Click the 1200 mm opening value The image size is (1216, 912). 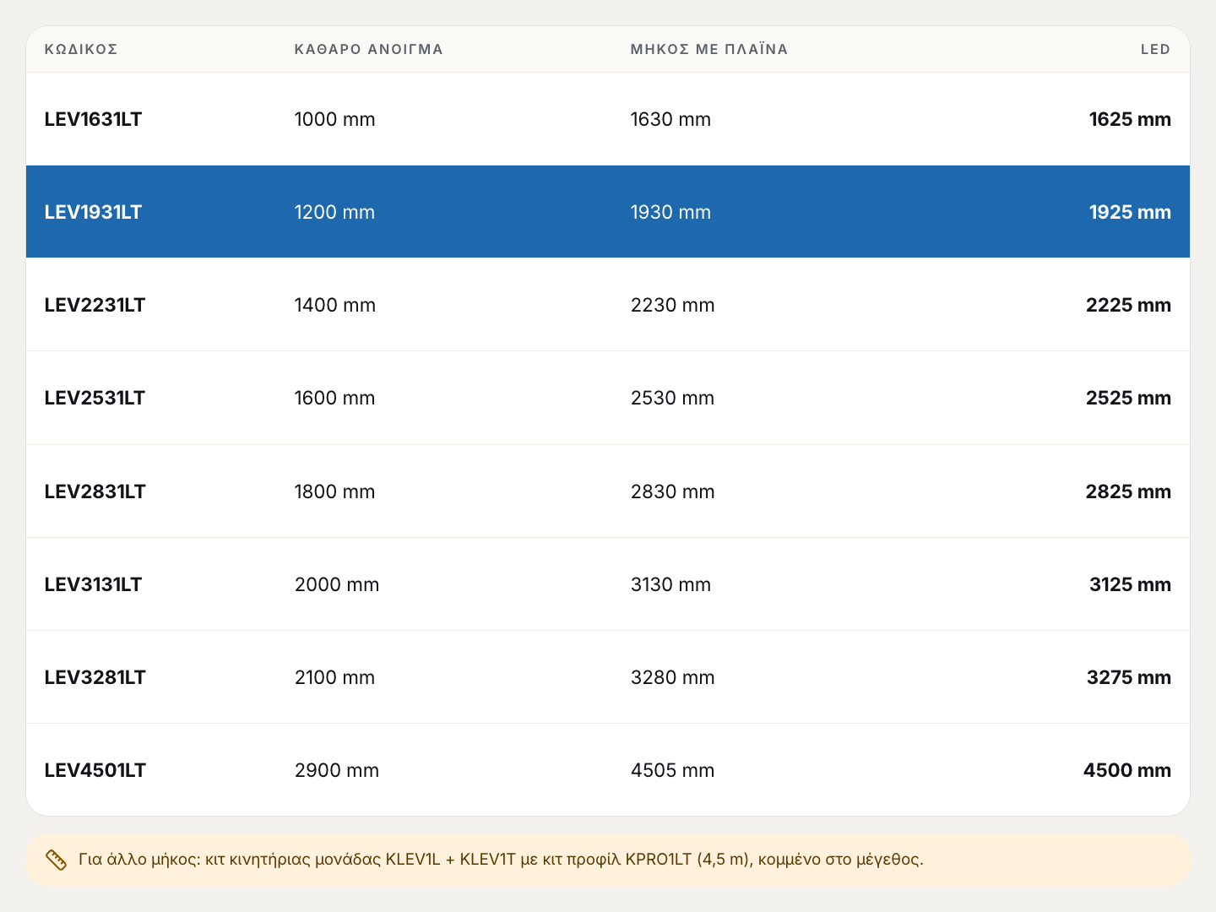[x=334, y=212]
